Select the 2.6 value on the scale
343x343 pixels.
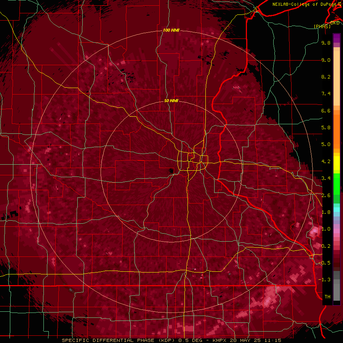click(326, 196)
